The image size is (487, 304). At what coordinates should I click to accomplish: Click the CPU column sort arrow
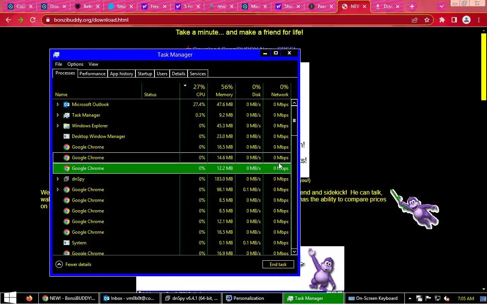(185, 85)
